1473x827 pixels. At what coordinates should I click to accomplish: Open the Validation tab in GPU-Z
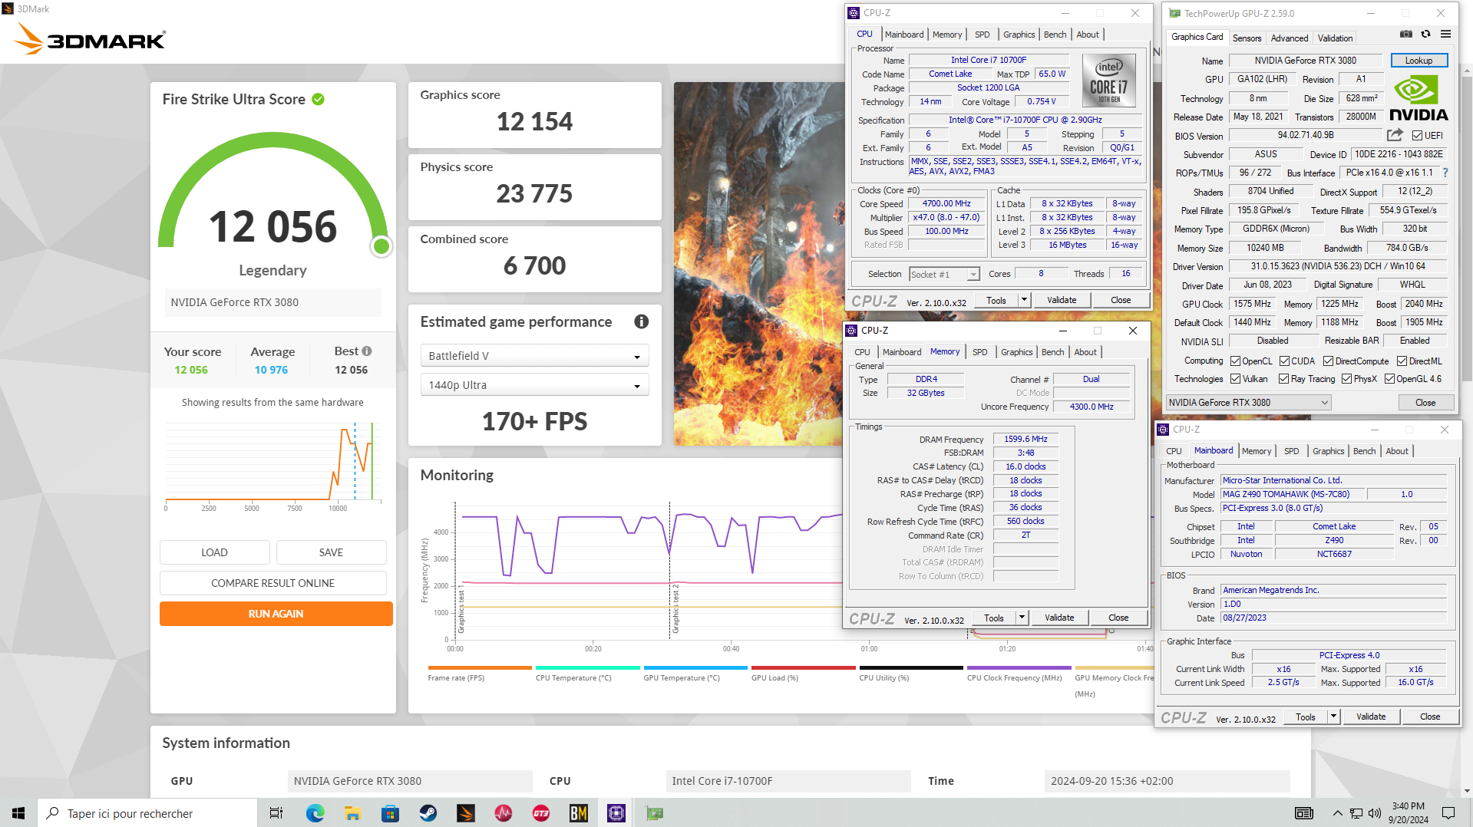click(x=1335, y=38)
